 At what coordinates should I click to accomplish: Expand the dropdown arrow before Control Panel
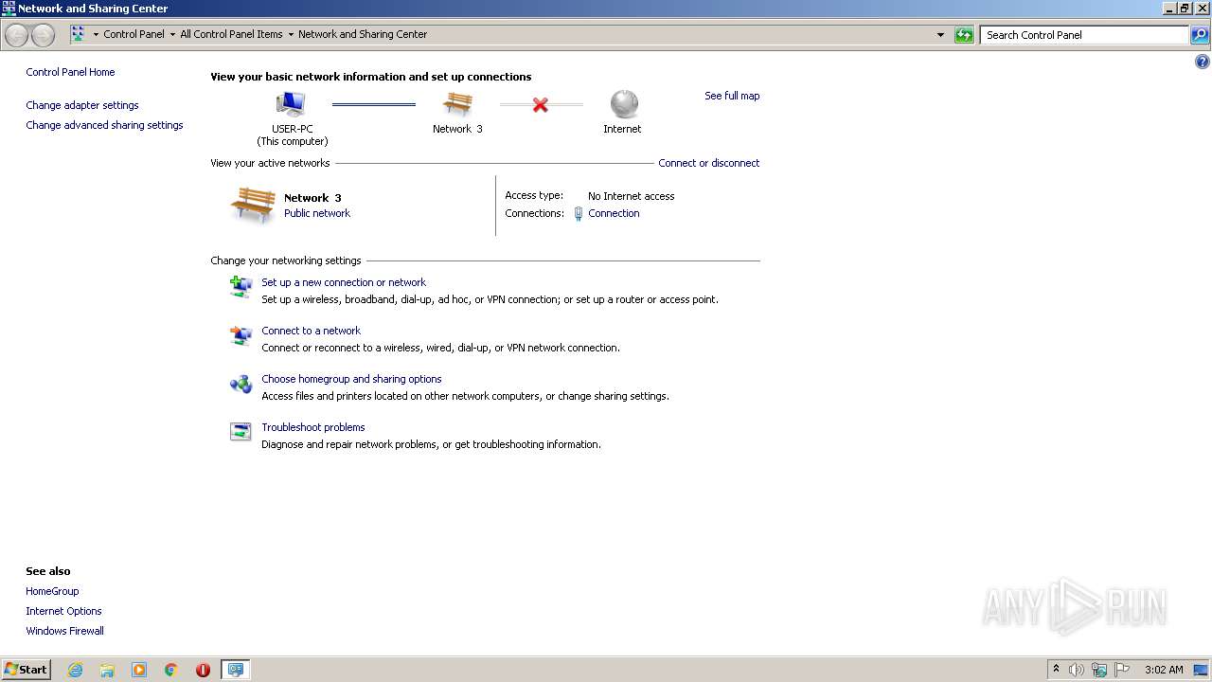[x=96, y=34]
